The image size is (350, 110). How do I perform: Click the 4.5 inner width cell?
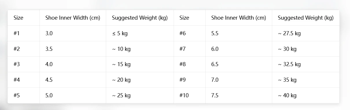point(73,80)
